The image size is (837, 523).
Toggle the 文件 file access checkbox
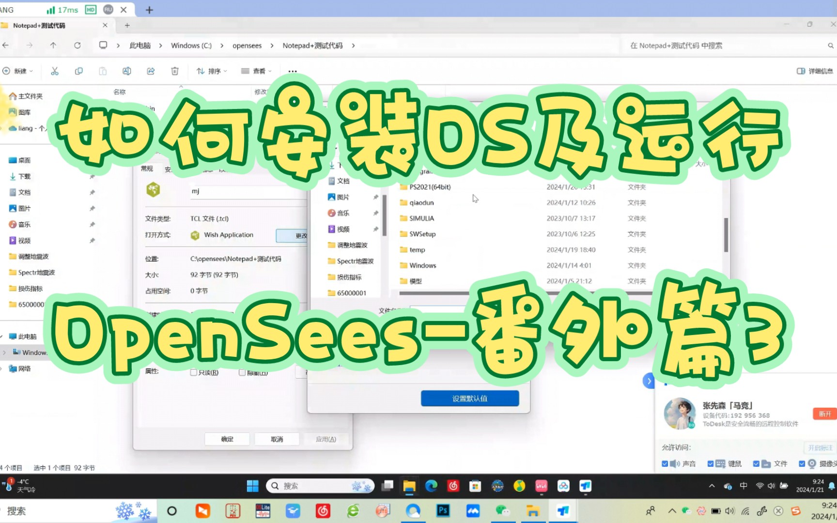coord(756,464)
